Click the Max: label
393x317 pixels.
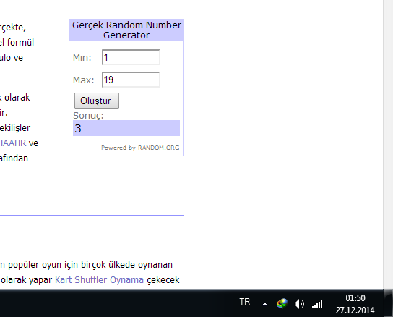coord(84,80)
